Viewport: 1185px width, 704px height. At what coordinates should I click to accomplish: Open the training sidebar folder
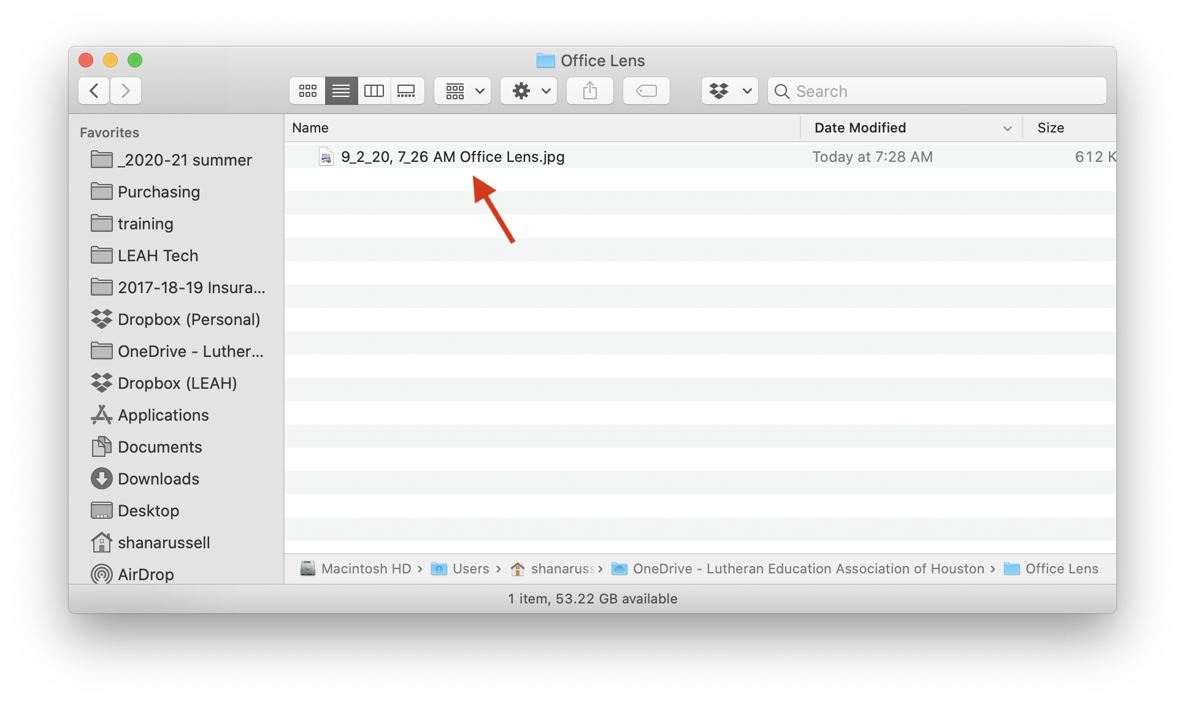coord(177,224)
